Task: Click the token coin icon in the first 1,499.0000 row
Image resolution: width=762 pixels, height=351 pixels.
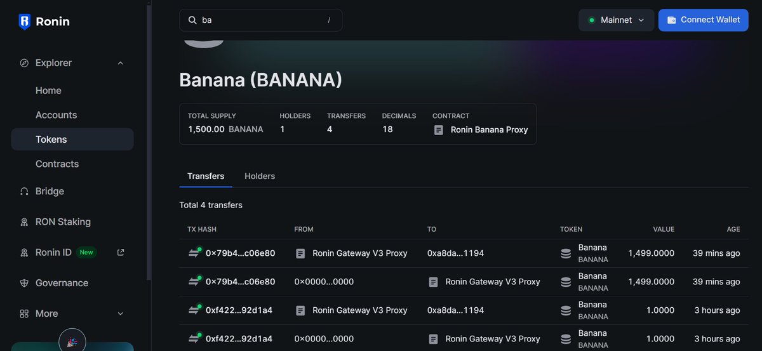Action: click(565, 253)
